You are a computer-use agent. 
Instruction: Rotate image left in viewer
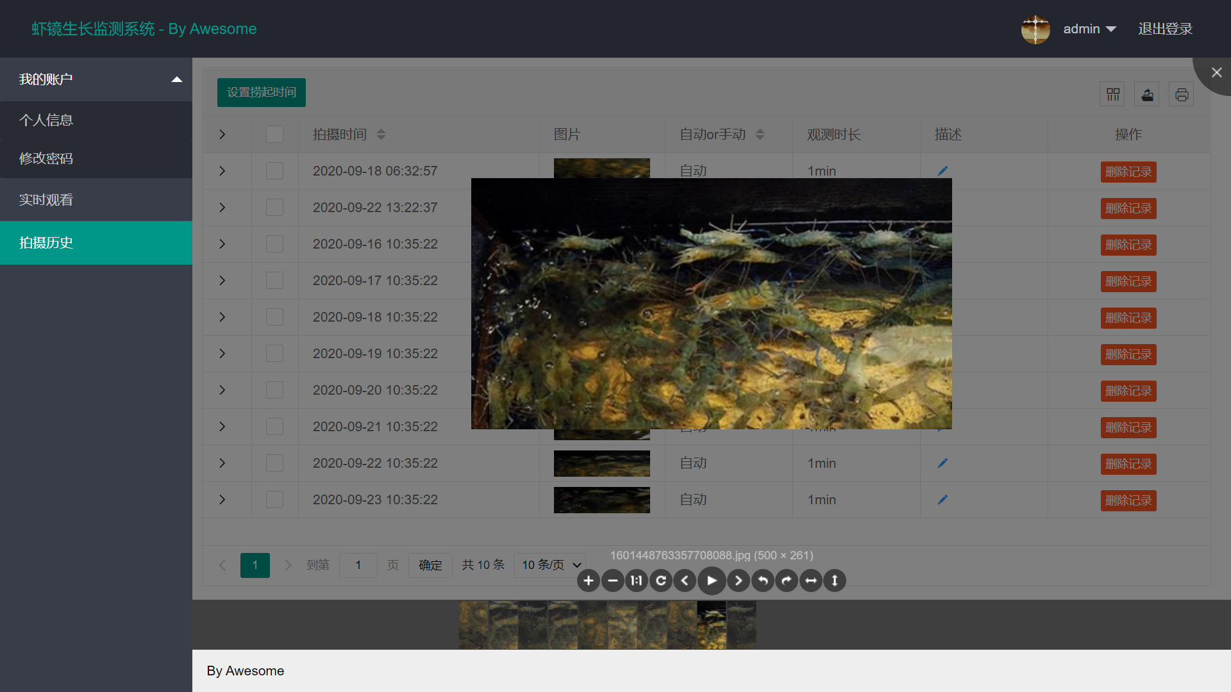[762, 581]
